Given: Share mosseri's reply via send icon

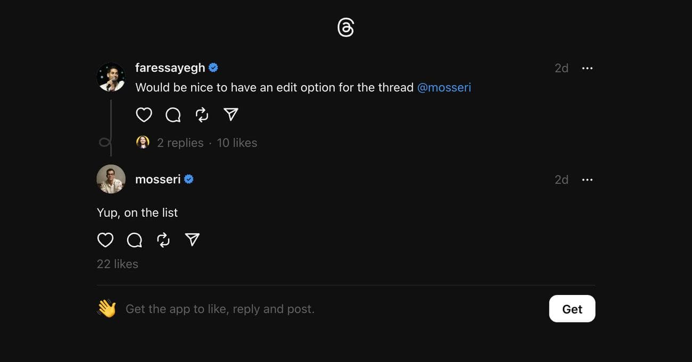Looking at the screenshot, I should click(x=192, y=240).
